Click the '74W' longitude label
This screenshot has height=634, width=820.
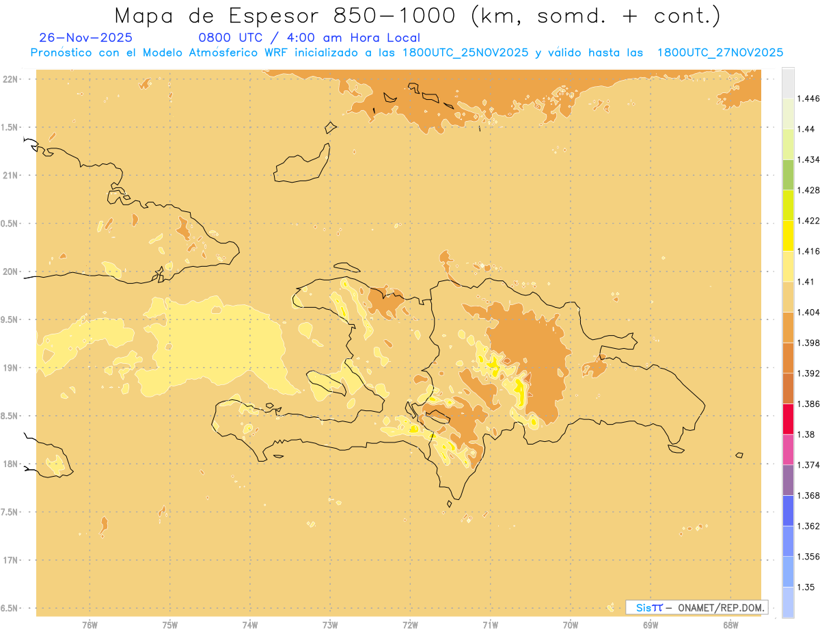tap(250, 625)
